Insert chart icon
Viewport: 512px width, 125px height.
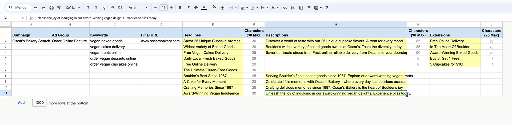pos(301,8)
